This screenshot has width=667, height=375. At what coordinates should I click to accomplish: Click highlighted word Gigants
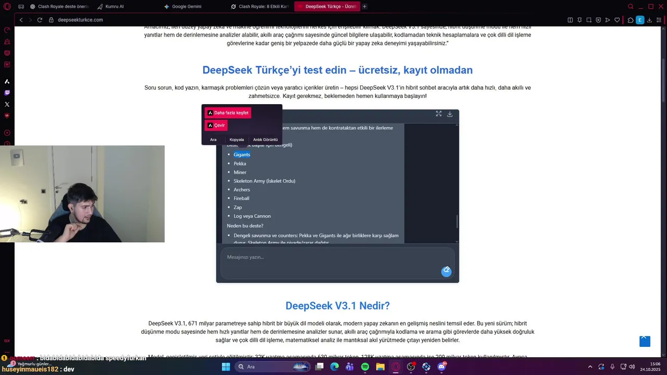242,155
